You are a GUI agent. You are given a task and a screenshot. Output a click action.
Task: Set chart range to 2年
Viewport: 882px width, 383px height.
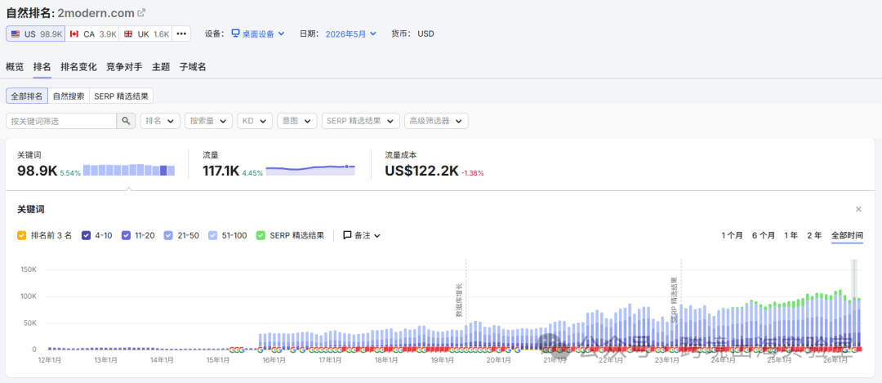(814, 235)
